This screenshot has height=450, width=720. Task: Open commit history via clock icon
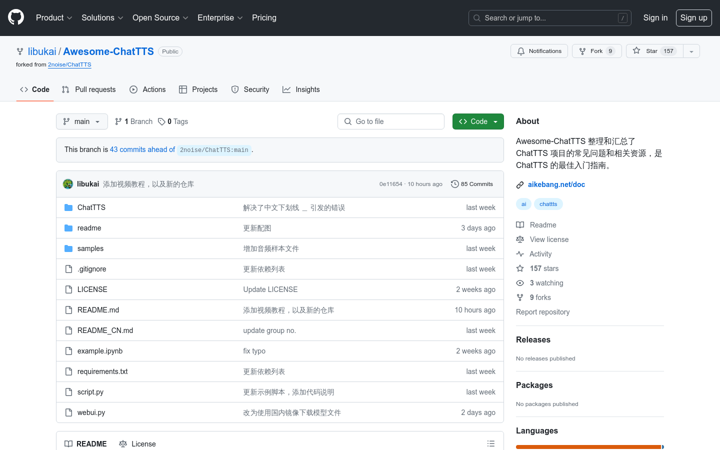[x=454, y=184]
